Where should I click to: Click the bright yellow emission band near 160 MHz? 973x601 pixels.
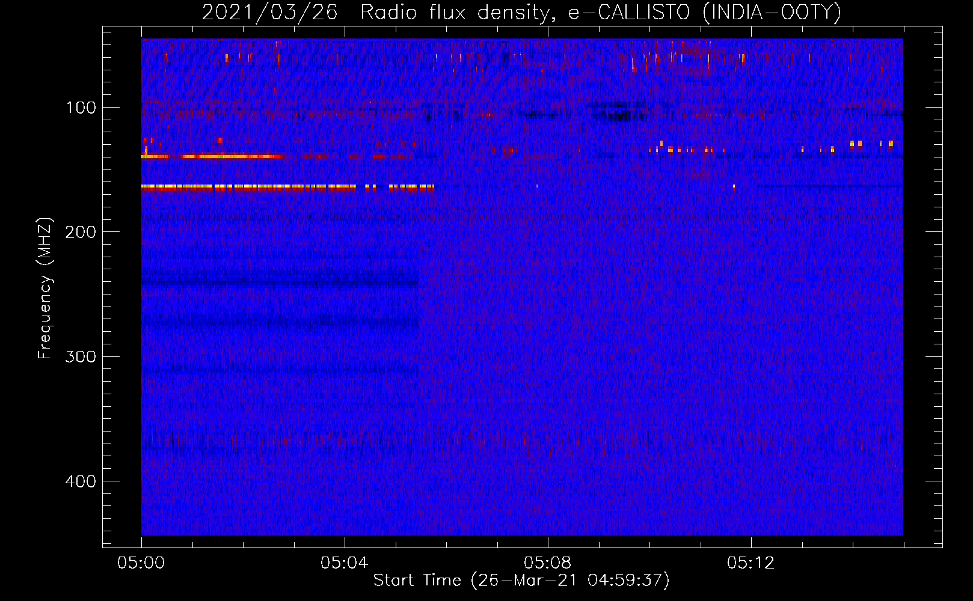tap(287, 187)
